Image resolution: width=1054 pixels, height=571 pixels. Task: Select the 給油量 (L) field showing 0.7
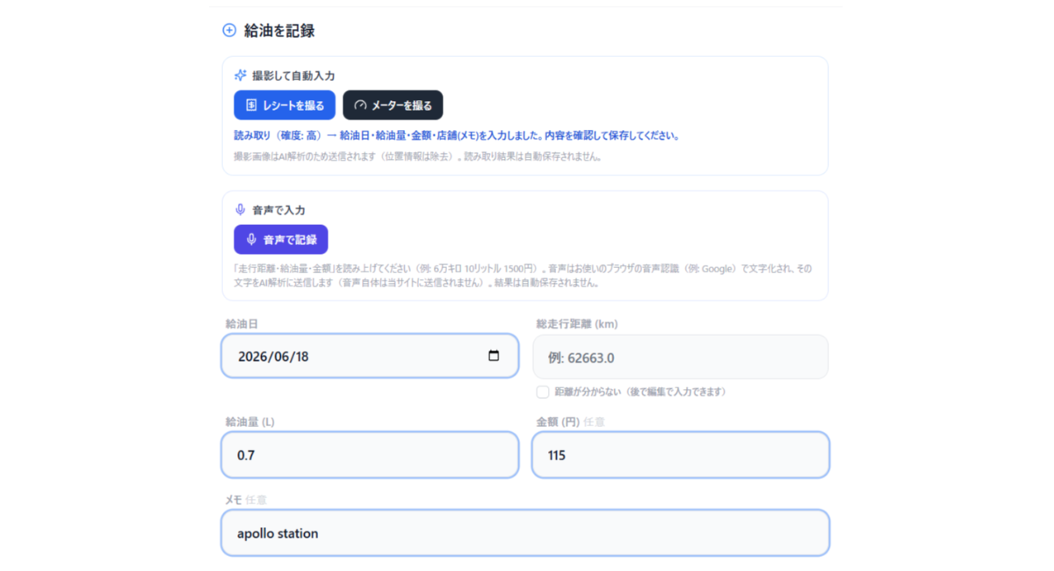tap(370, 455)
